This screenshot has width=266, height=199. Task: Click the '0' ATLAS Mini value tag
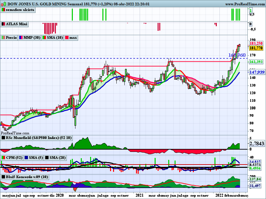[251, 24]
